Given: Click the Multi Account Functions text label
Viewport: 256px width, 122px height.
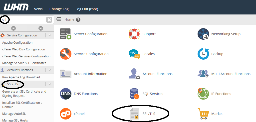Looking at the screenshot, I should (x=231, y=74).
